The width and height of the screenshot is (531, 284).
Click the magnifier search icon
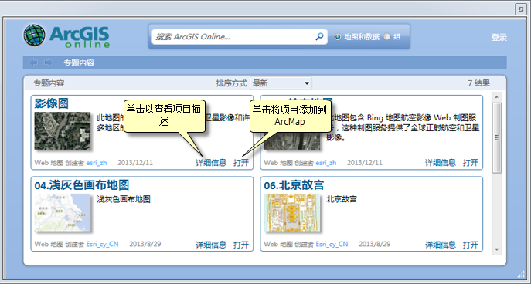click(x=319, y=36)
